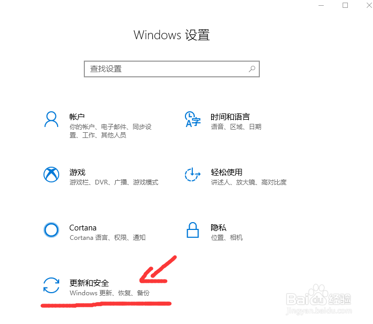
Task: Open 更新和安全 settings title
Action: (89, 283)
